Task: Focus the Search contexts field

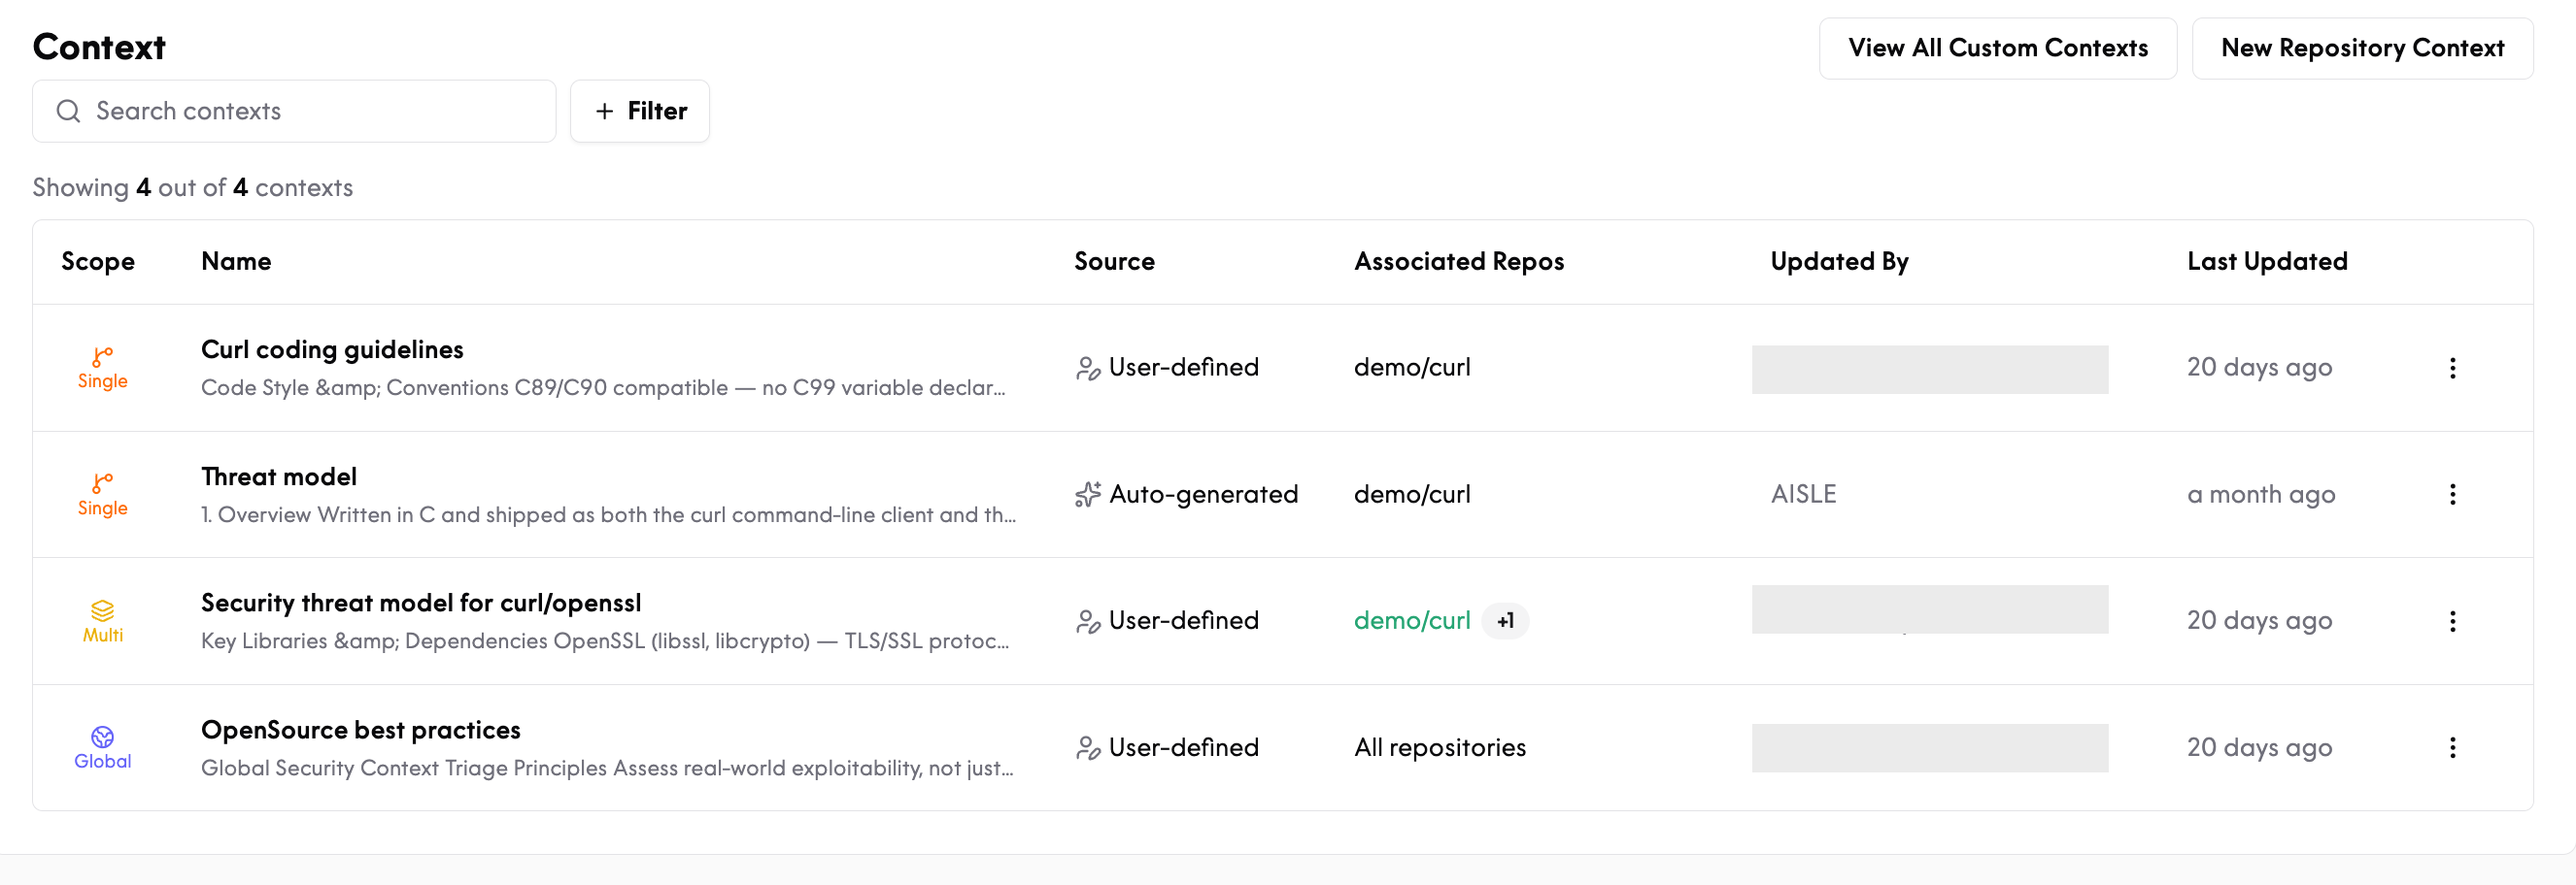Action: click(294, 111)
